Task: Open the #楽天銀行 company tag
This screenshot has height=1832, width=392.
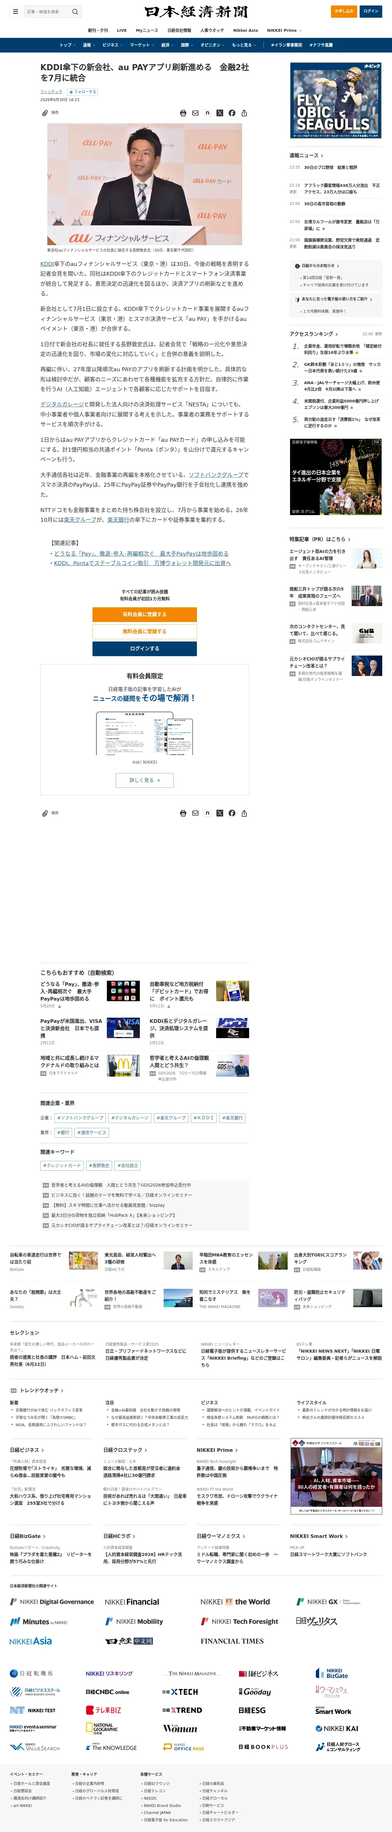Action: point(233,1118)
